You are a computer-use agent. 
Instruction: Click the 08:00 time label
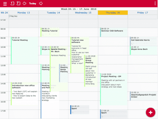coord(3,29)
